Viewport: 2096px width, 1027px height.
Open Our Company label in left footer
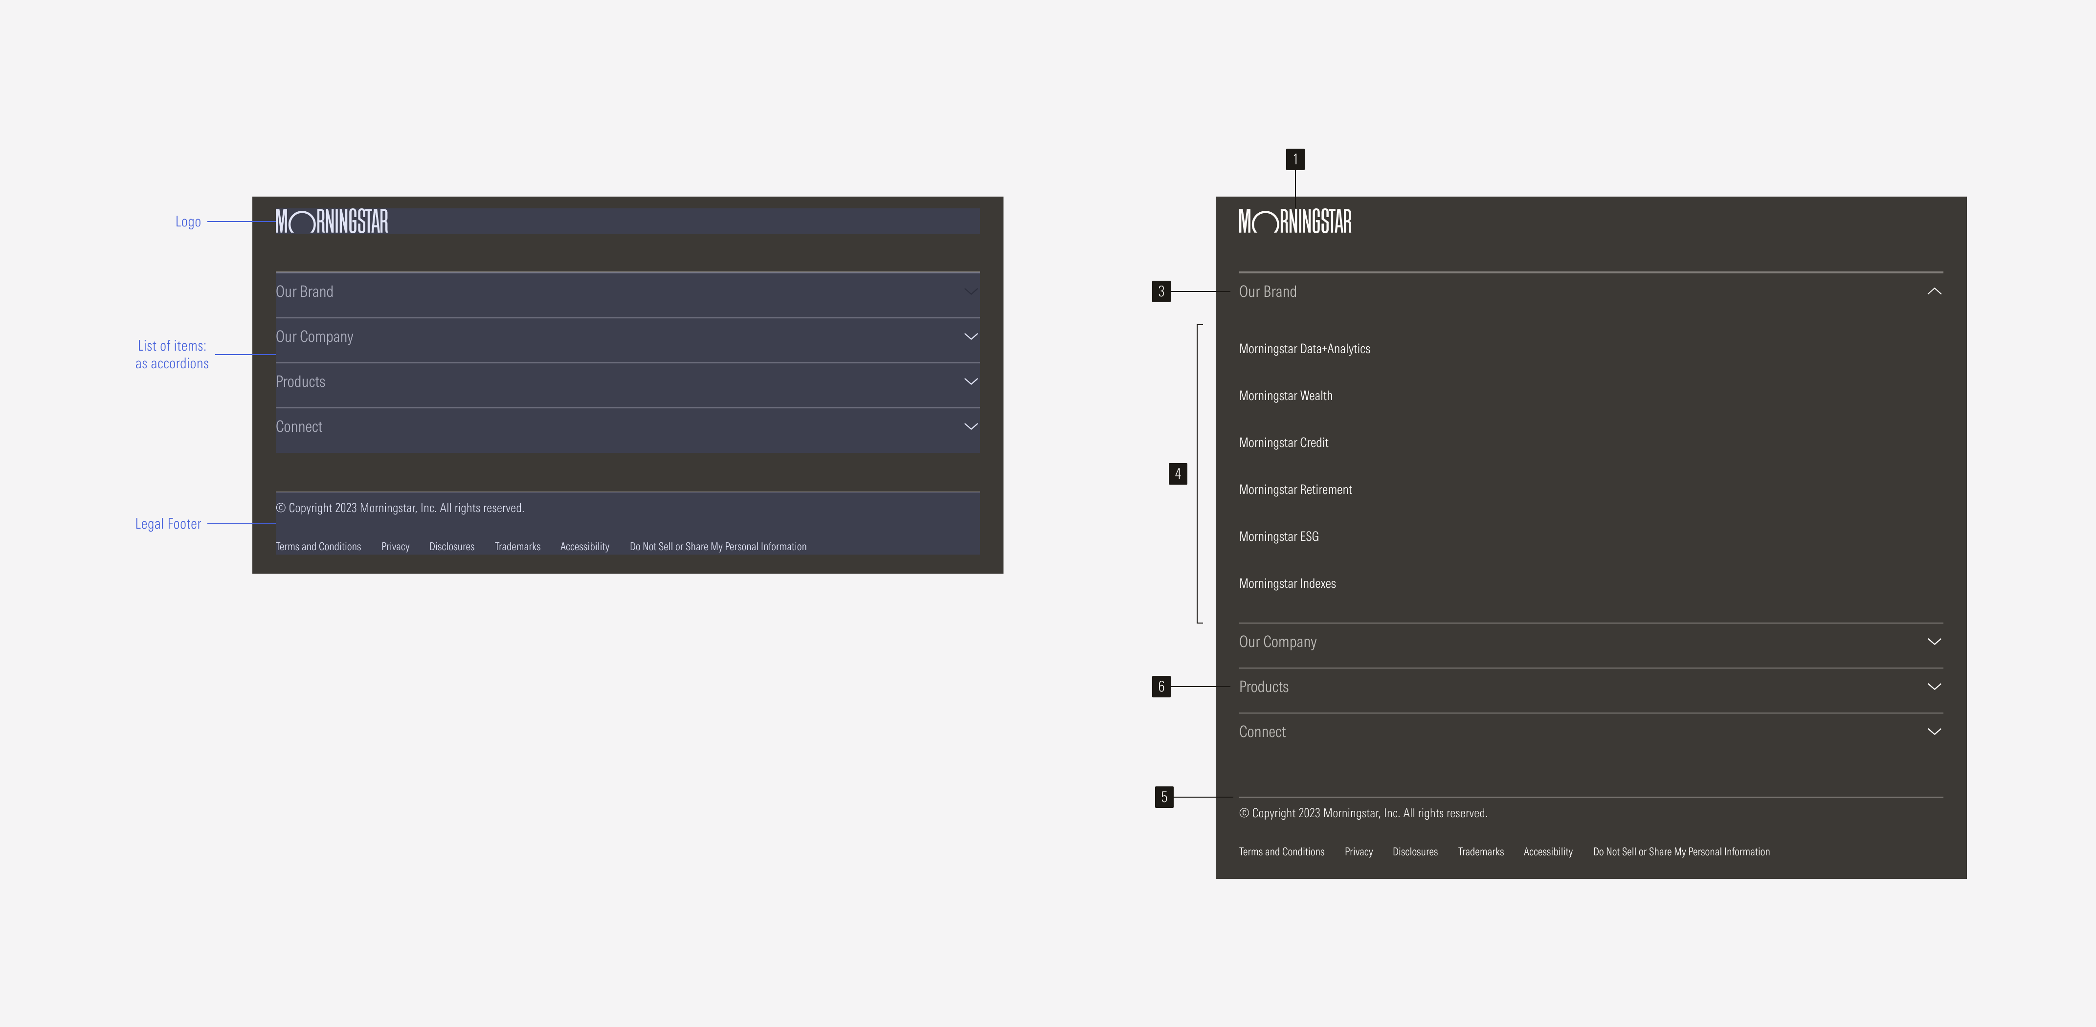(x=314, y=337)
